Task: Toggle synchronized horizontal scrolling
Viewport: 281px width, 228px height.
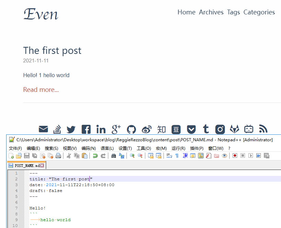Action: tap(159, 156)
